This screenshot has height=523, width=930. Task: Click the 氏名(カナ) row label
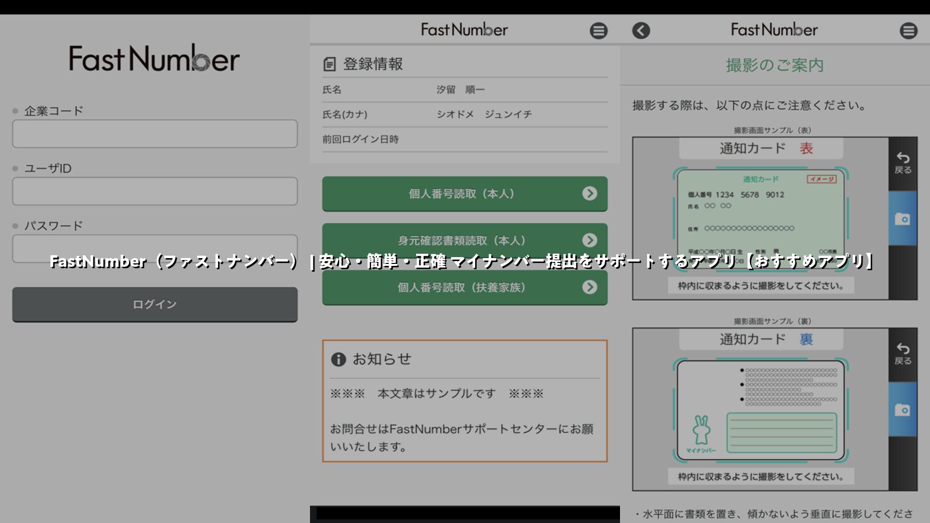click(x=345, y=114)
